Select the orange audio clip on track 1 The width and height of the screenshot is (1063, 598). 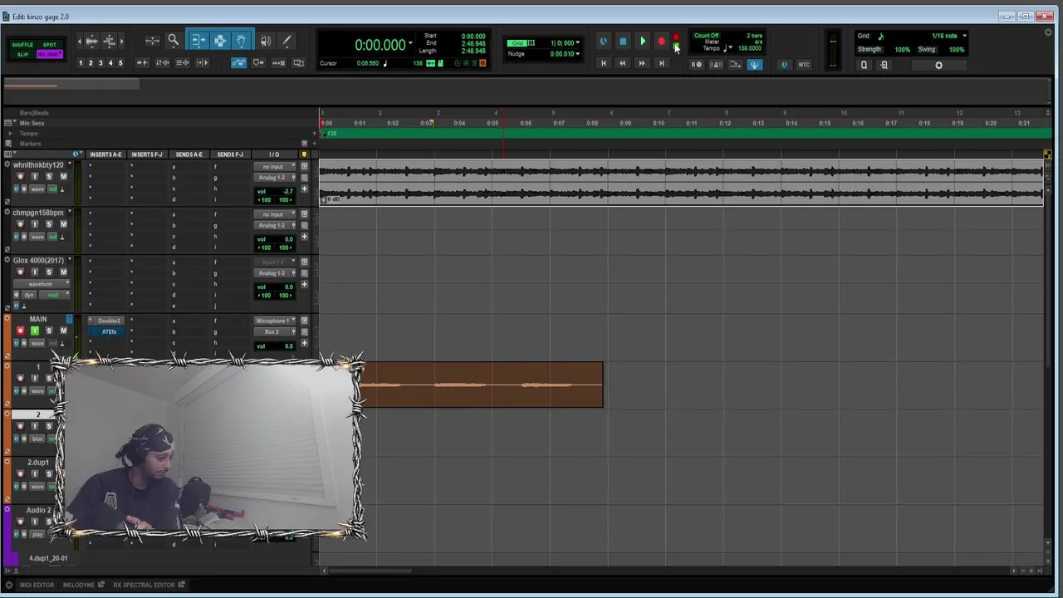(x=483, y=385)
